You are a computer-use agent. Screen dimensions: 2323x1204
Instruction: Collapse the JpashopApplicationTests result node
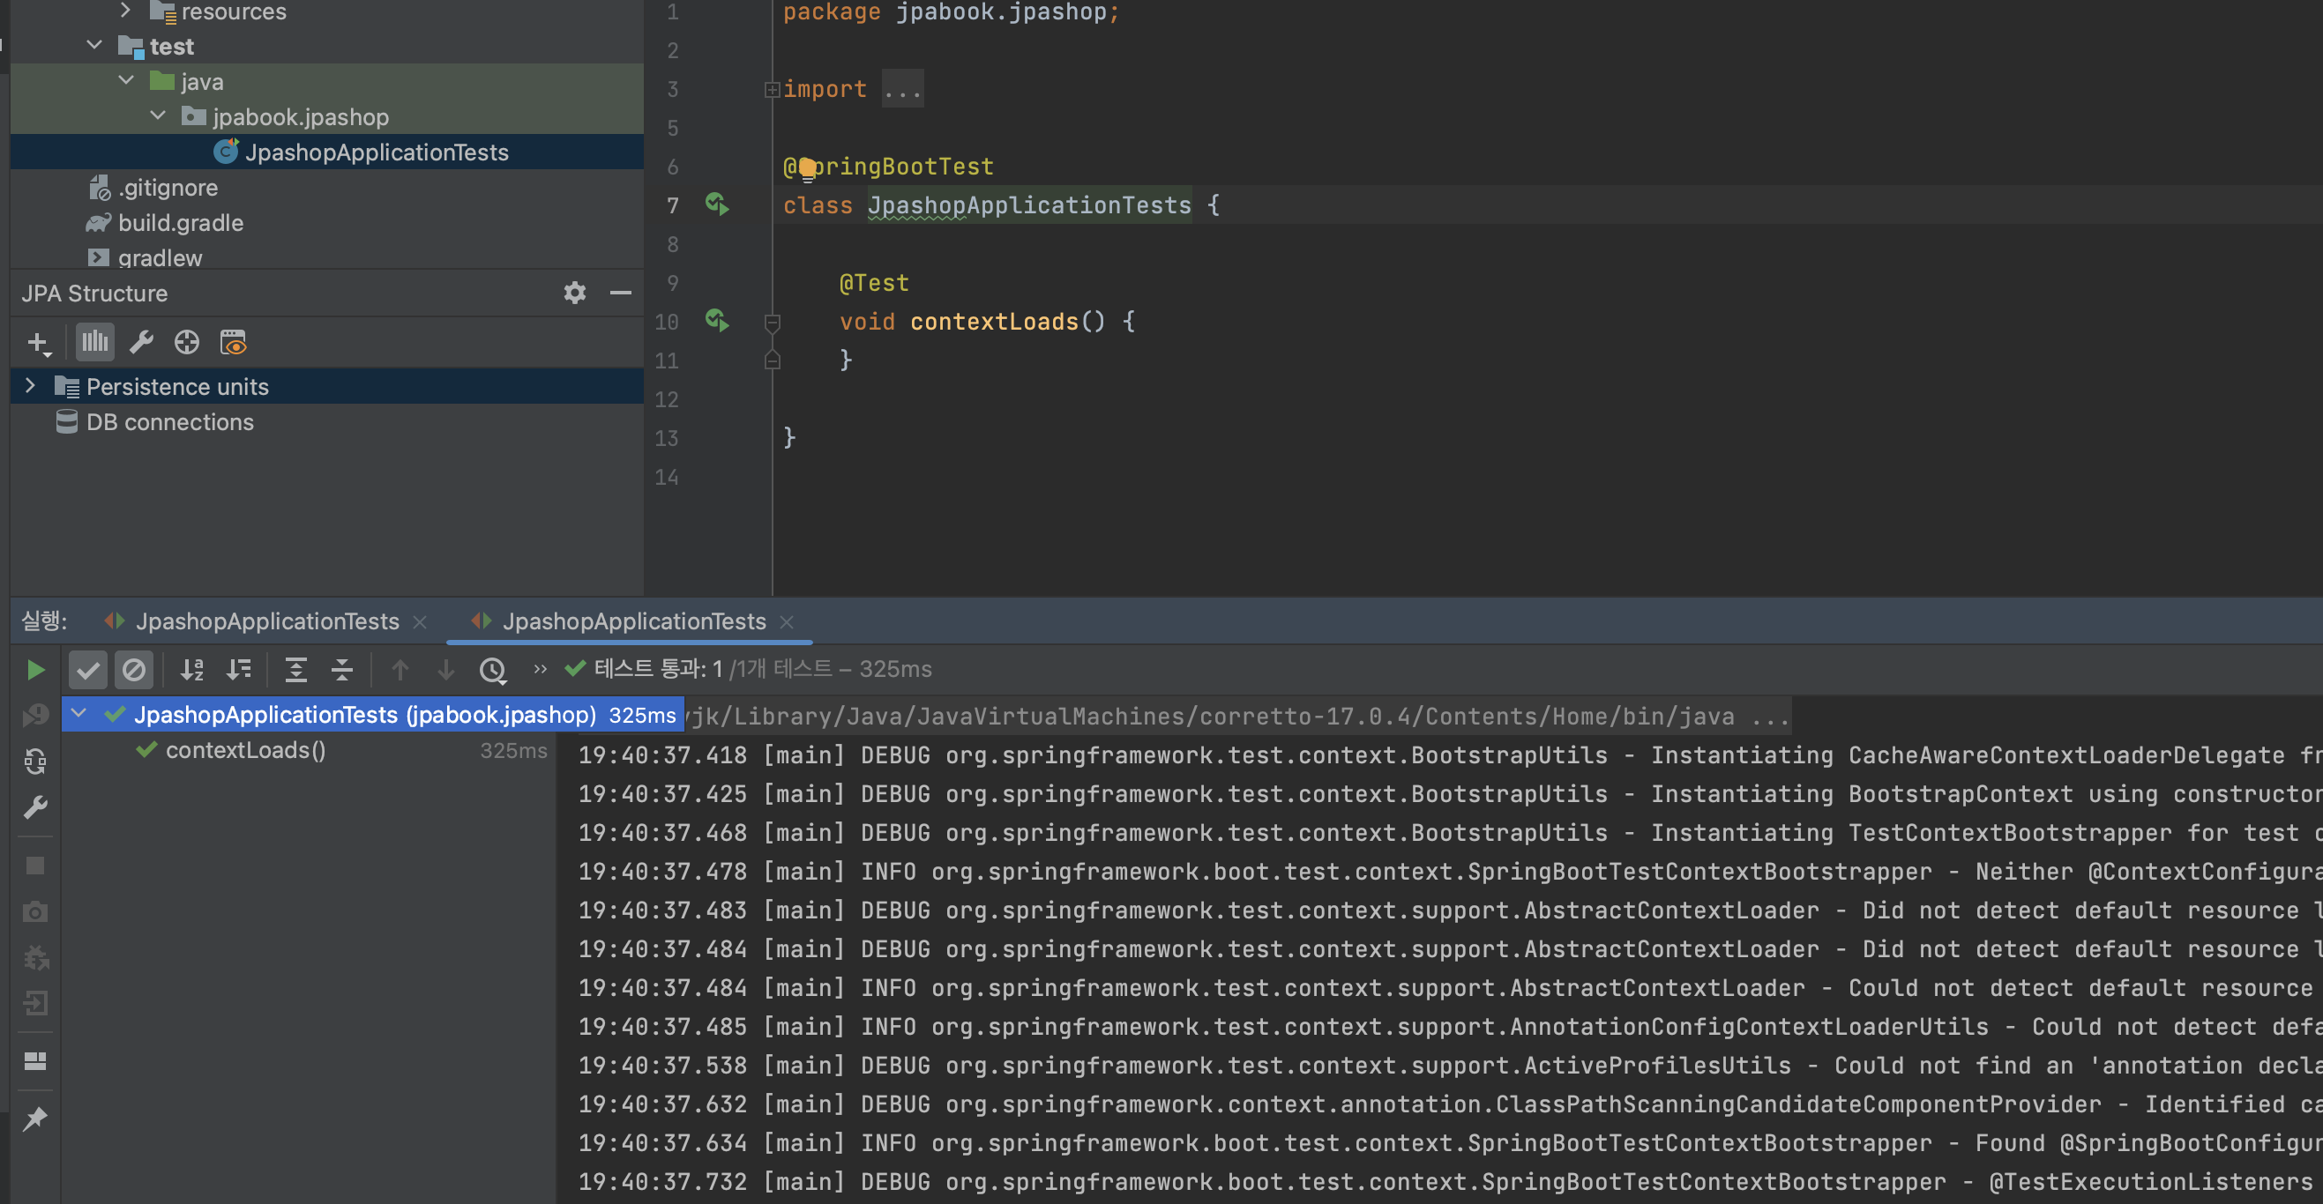pyautogui.click(x=79, y=715)
